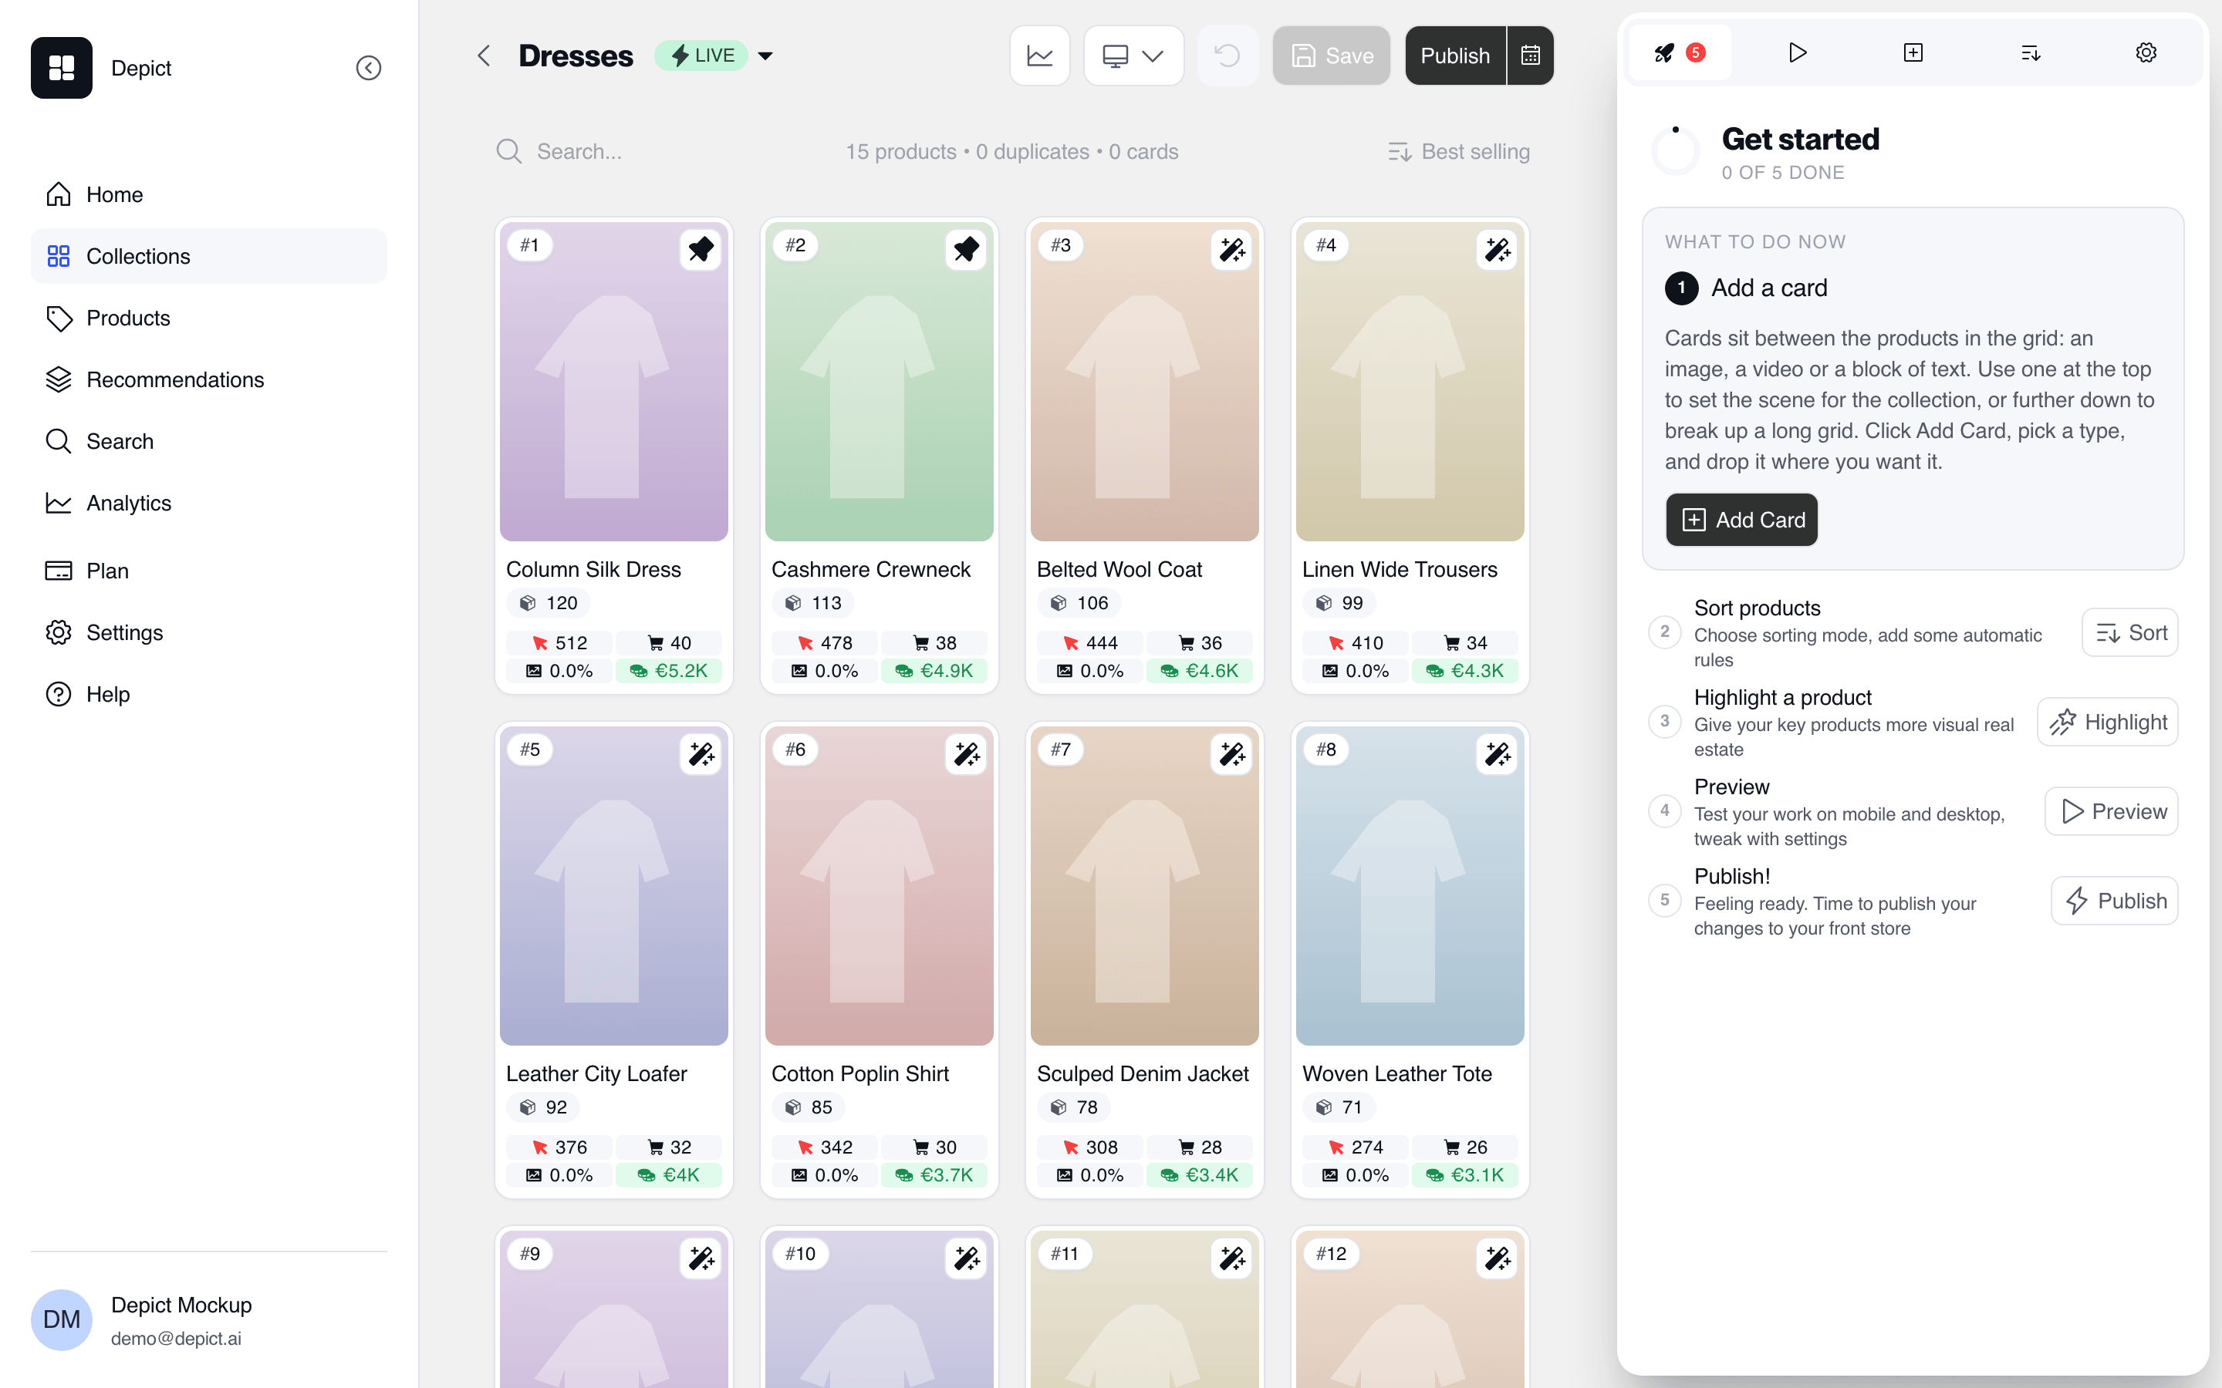This screenshot has width=2222, height=1388.
Task: Open the Best selling sort dropdown
Action: 1458,151
